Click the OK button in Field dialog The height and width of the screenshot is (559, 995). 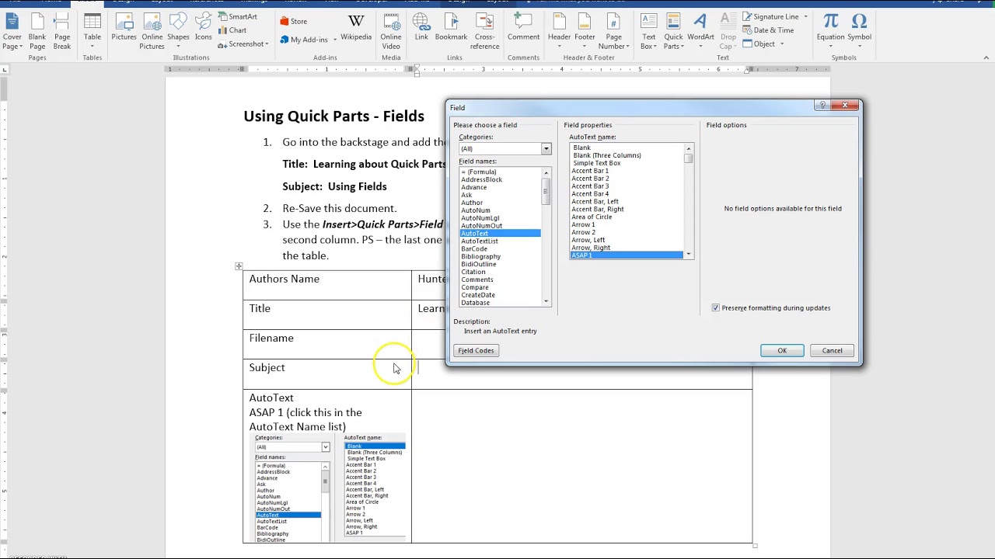coord(782,351)
